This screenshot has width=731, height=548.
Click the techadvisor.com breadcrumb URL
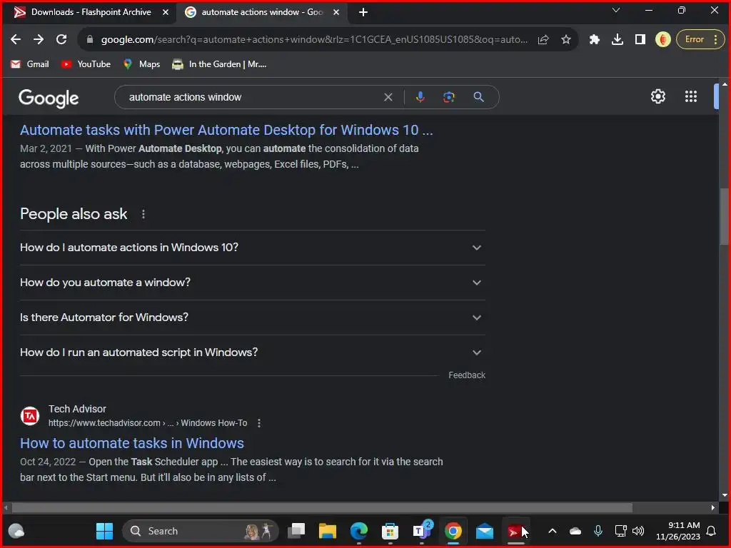147,423
